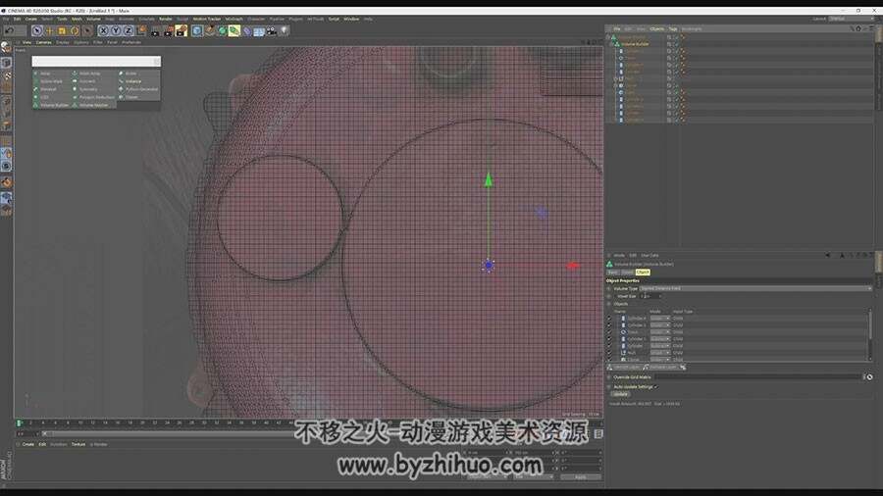Open the Light bulb icon
883x496 pixels.
click(x=284, y=30)
